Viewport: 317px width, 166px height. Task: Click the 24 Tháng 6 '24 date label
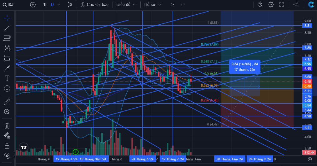pyautogui.click(x=143, y=159)
